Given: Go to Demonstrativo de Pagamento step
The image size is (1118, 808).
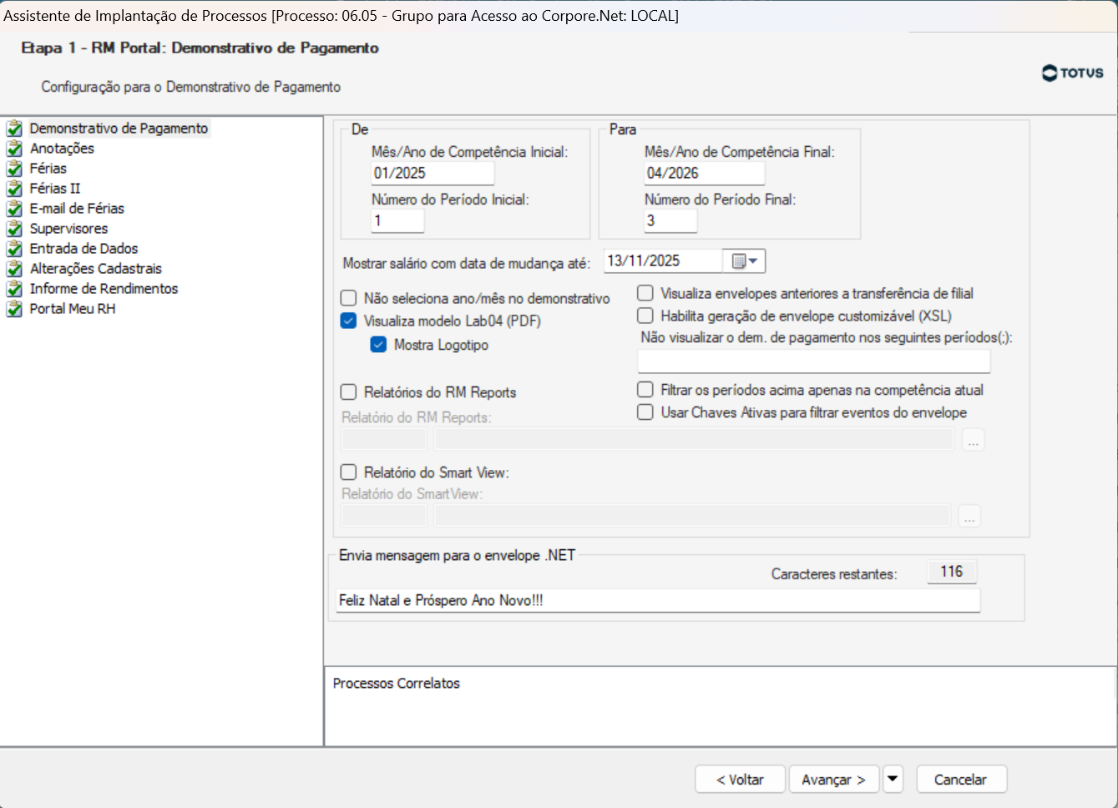Looking at the screenshot, I should click(119, 129).
